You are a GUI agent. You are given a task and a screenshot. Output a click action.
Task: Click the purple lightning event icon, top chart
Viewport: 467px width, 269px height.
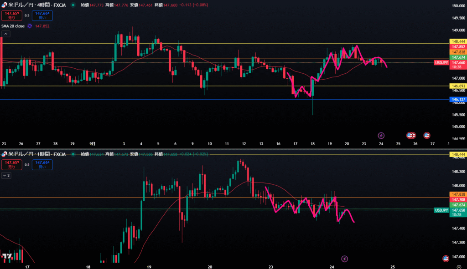382,135
